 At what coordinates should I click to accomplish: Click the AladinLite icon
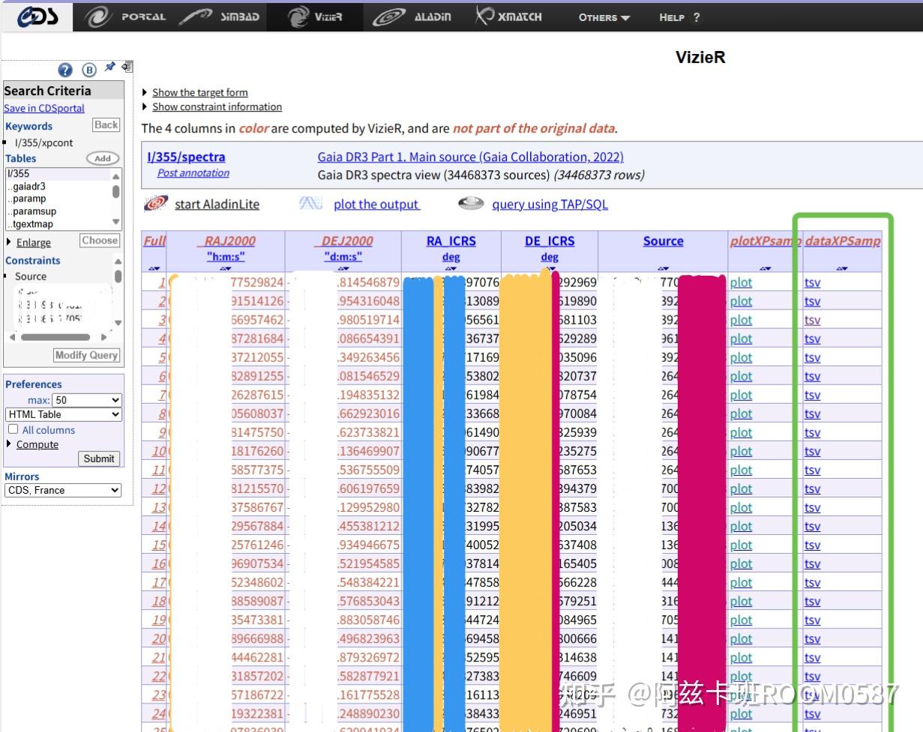[156, 203]
